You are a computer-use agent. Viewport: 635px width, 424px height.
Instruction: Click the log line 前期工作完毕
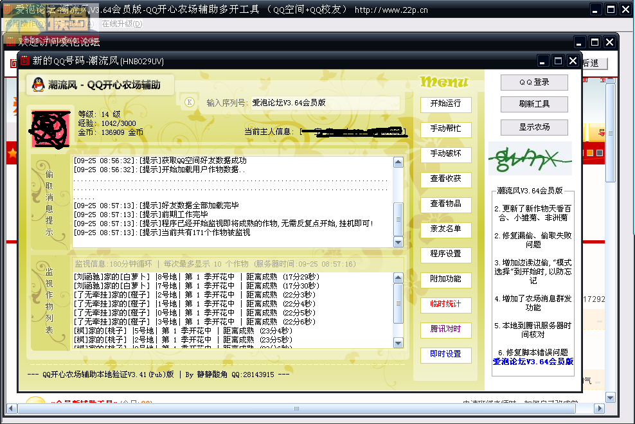[x=141, y=215]
